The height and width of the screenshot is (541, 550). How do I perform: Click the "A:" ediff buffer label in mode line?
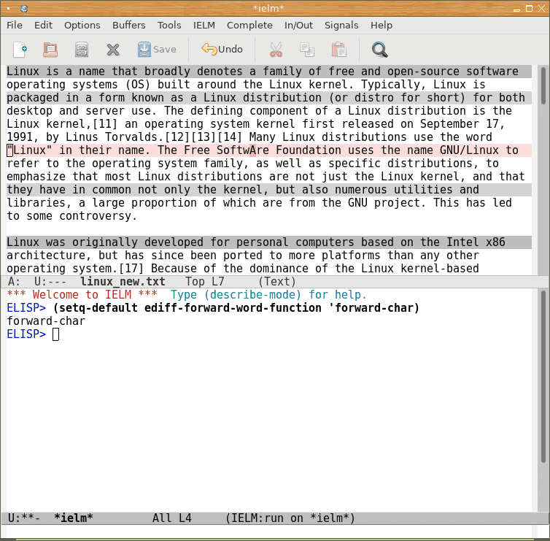click(x=15, y=282)
